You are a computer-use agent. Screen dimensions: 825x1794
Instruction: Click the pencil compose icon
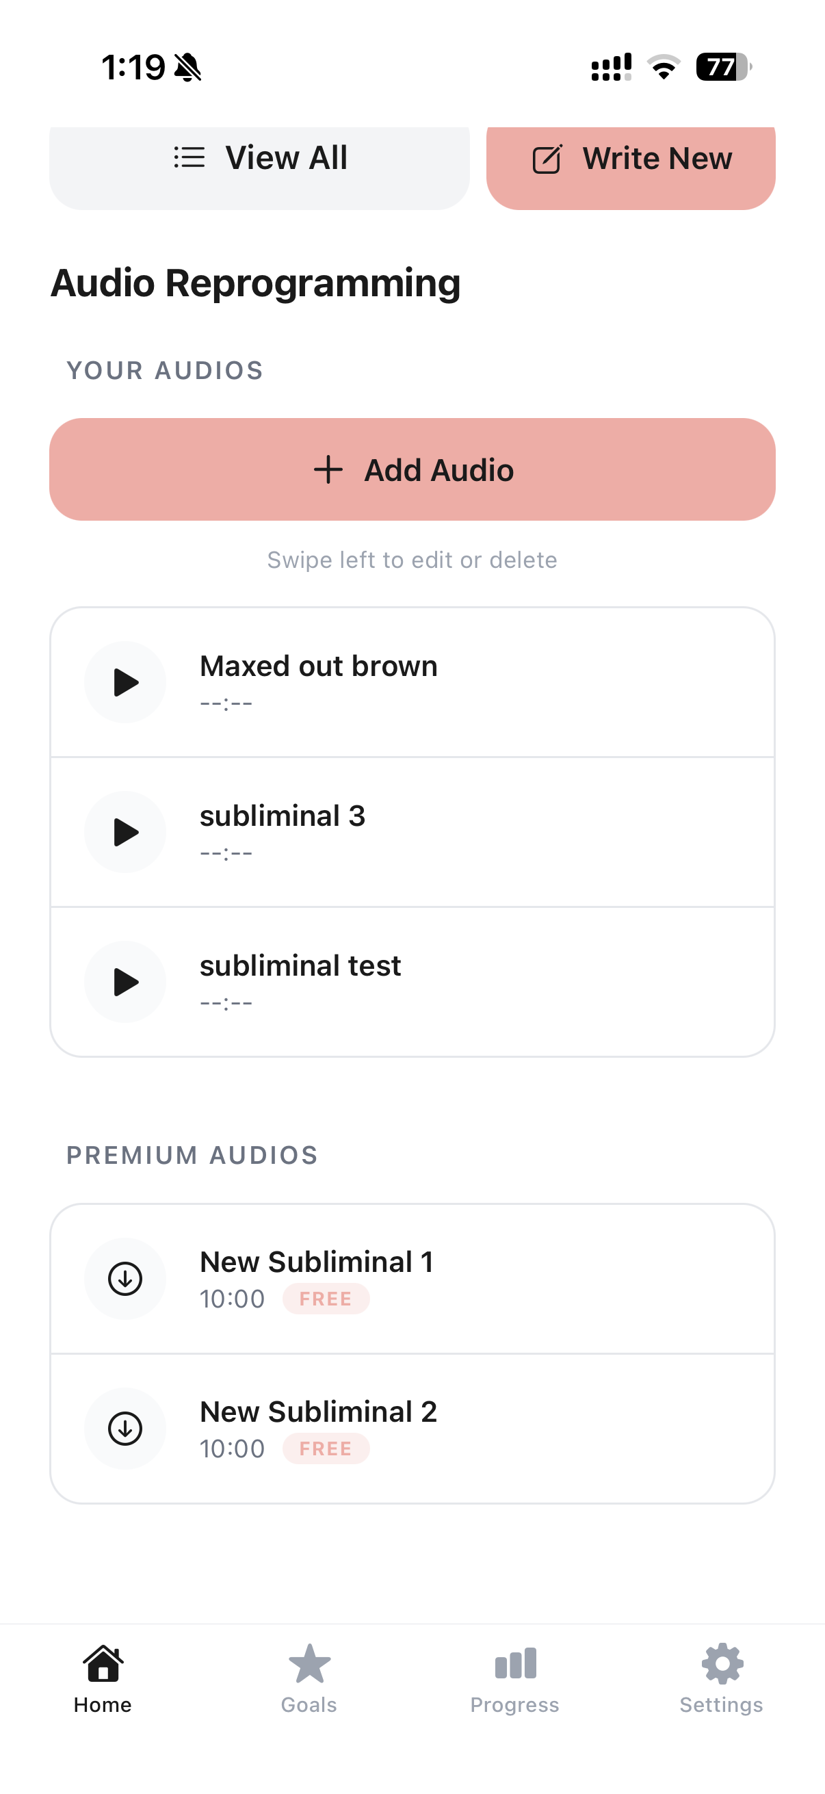coord(547,159)
